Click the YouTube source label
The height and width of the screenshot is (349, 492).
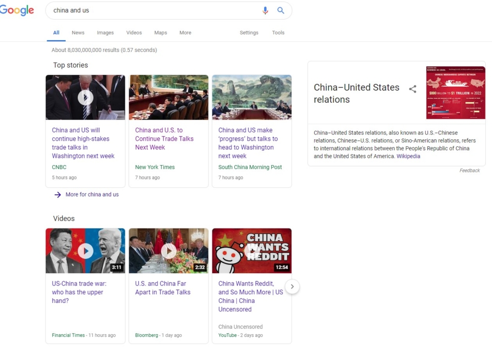(227, 335)
